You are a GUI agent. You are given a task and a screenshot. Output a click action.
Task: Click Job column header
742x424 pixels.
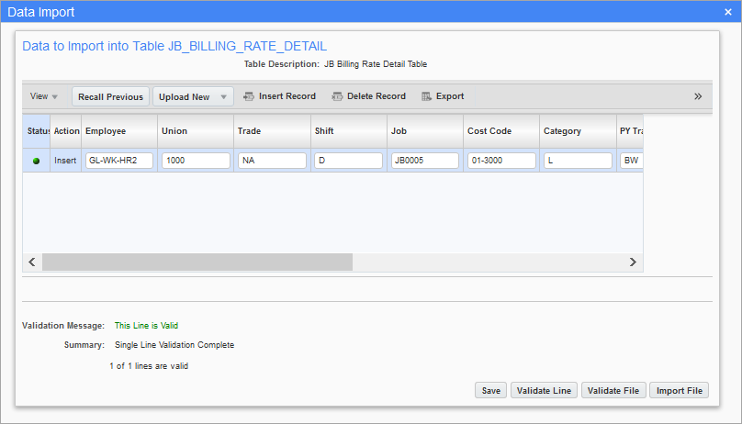(x=425, y=131)
